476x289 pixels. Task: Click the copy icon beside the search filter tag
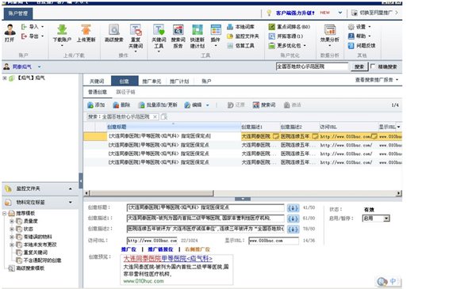click(164, 116)
